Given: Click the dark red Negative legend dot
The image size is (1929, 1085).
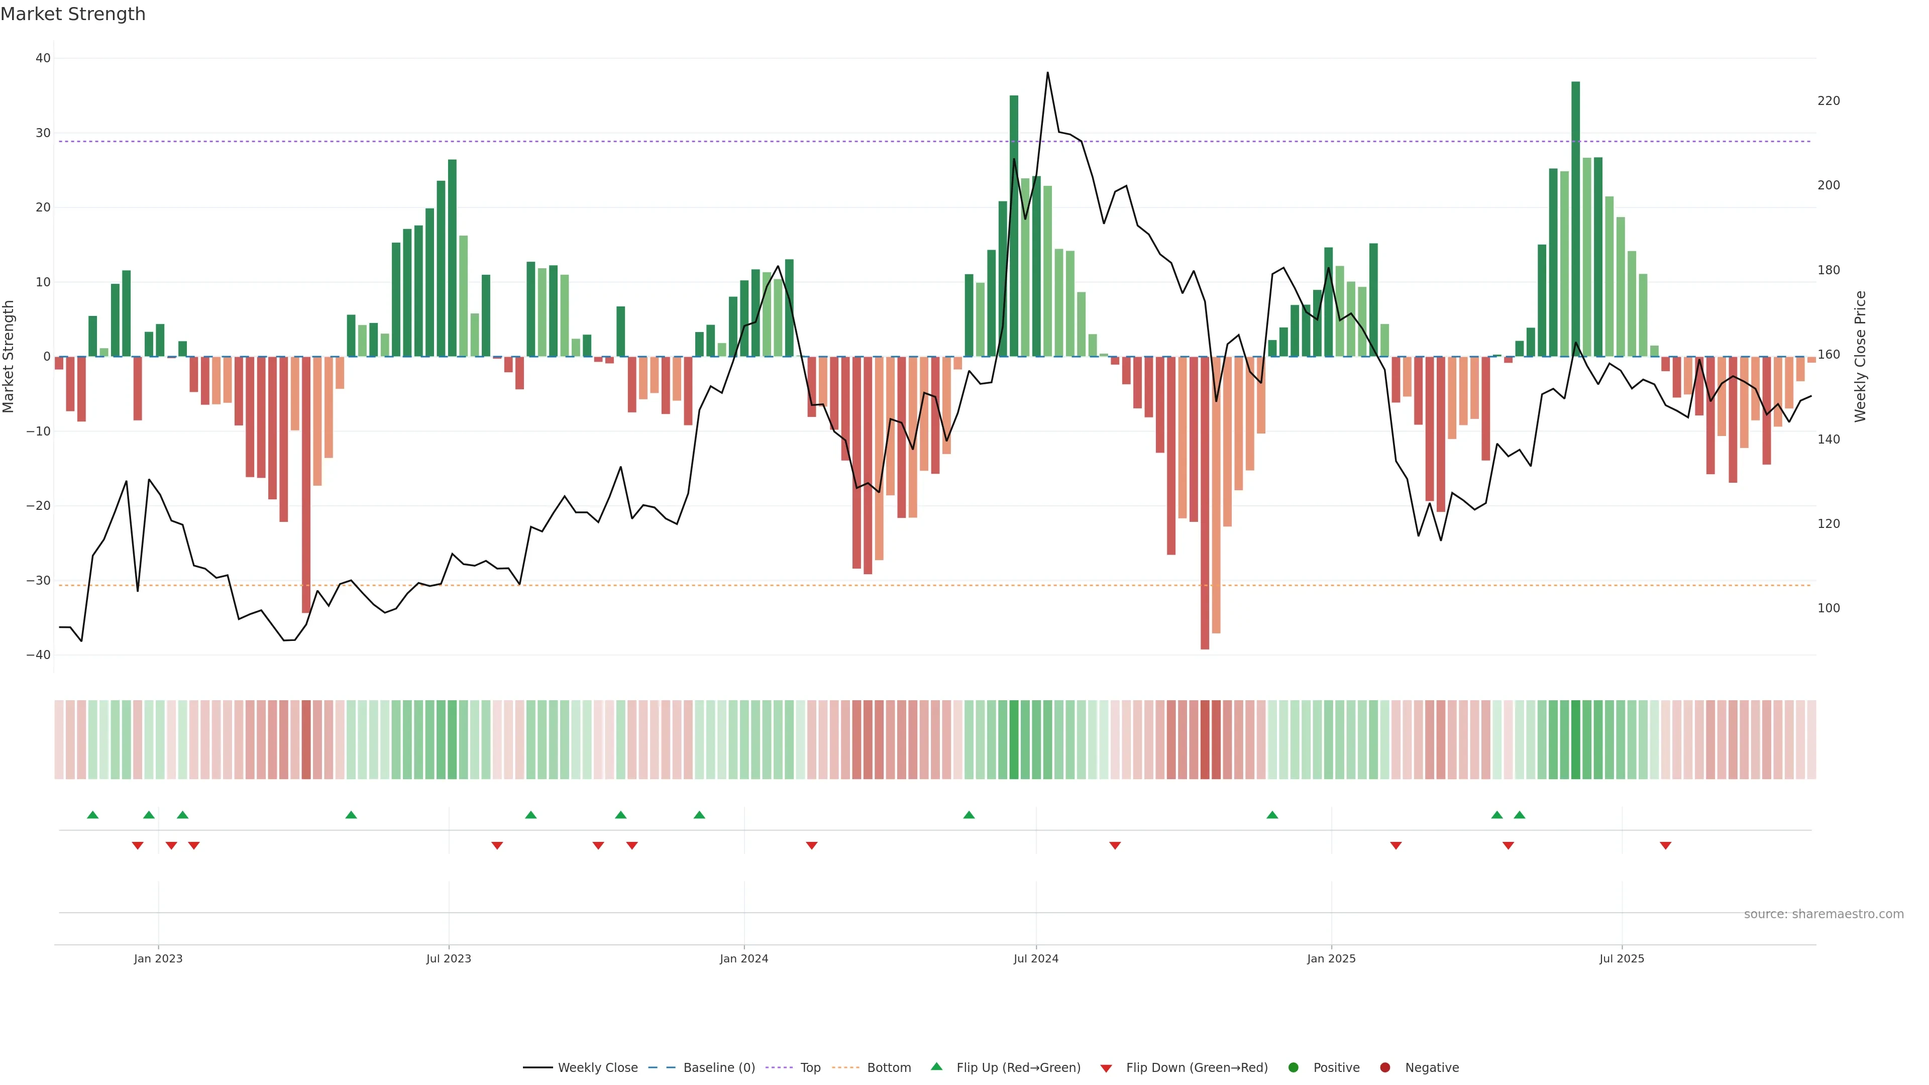Looking at the screenshot, I should [1384, 1068].
